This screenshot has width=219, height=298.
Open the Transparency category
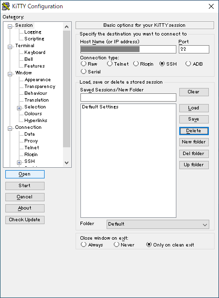40,87
